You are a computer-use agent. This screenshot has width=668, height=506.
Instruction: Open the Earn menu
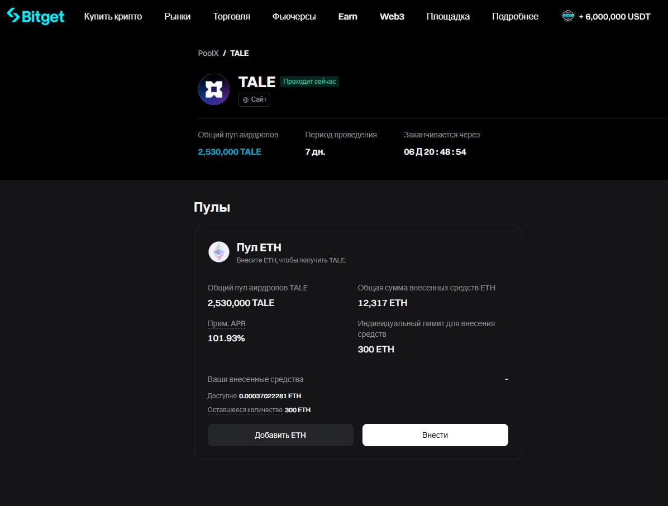click(347, 16)
